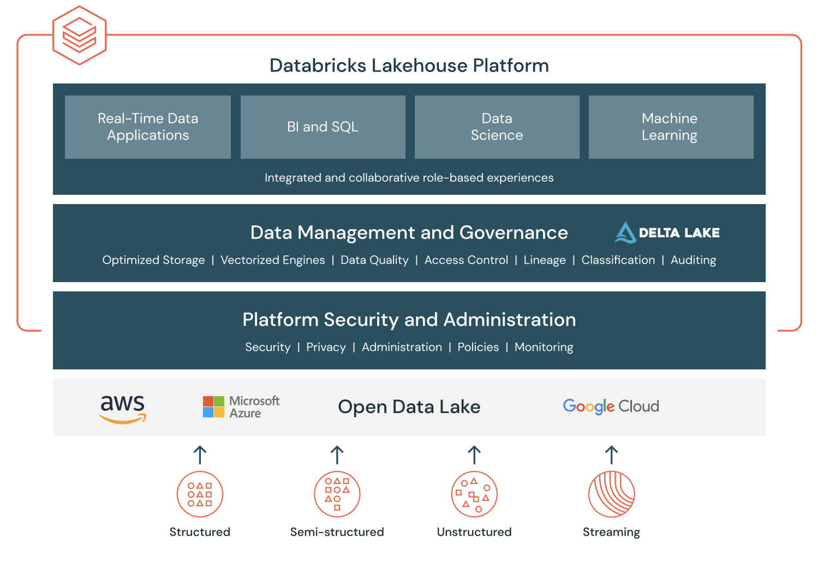Select the Microsoft Azure logo
The image size is (823, 562).
[x=240, y=406]
